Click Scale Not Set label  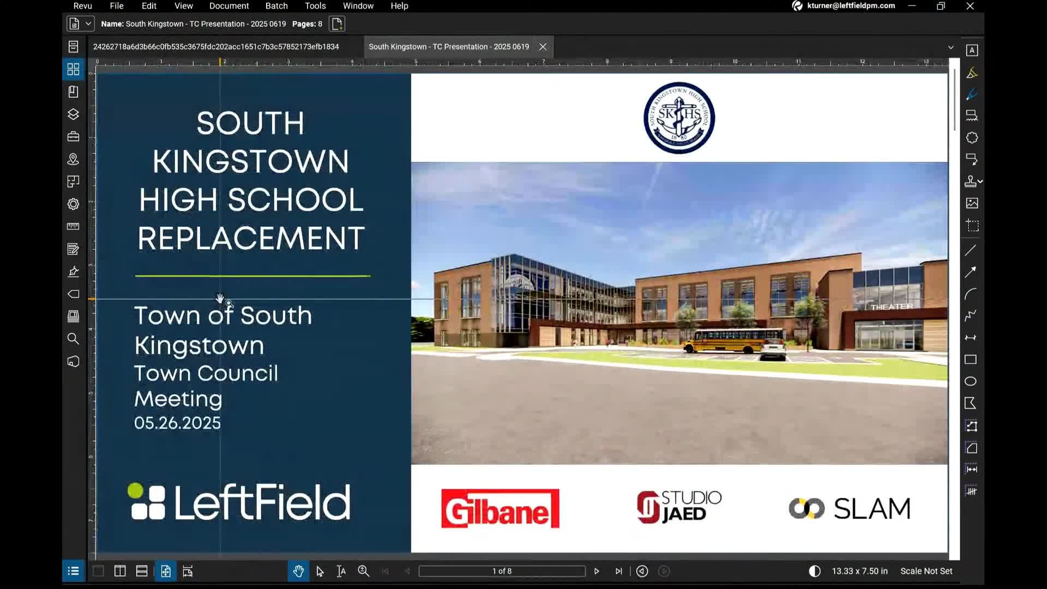point(926,571)
